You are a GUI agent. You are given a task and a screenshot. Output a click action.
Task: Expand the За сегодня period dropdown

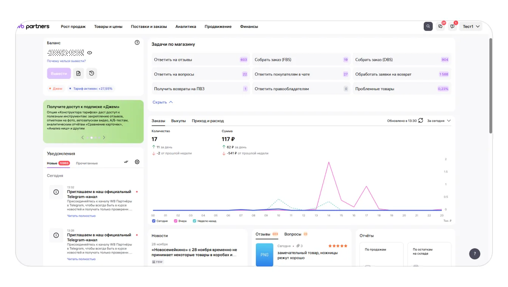439,121
